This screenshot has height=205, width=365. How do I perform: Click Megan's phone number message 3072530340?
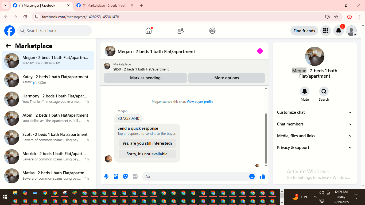click(128, 118)
